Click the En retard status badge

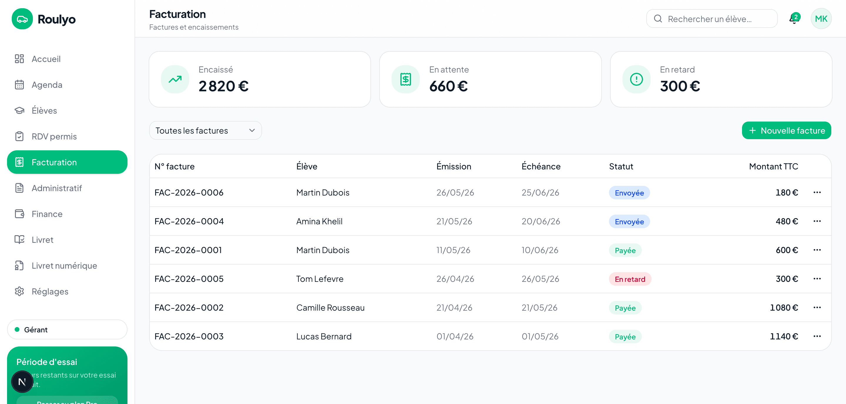630,279
